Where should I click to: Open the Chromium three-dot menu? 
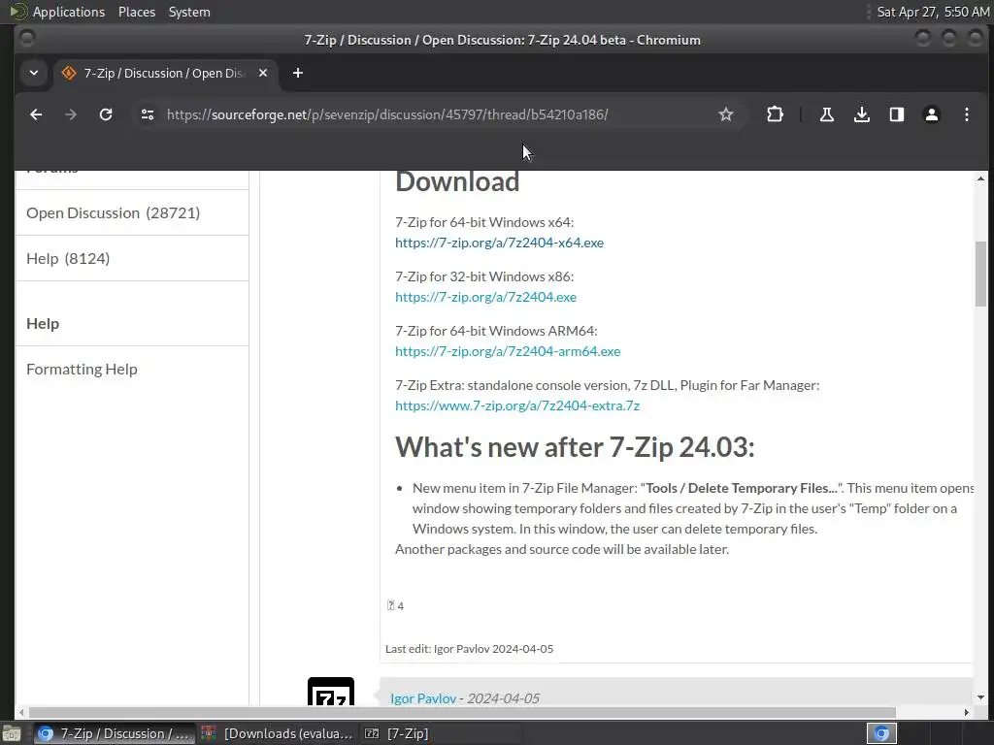click(966, 114)
